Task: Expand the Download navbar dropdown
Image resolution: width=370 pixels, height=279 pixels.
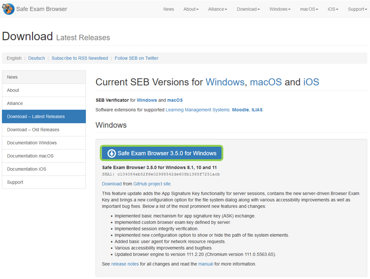Action: coord(248,9)
